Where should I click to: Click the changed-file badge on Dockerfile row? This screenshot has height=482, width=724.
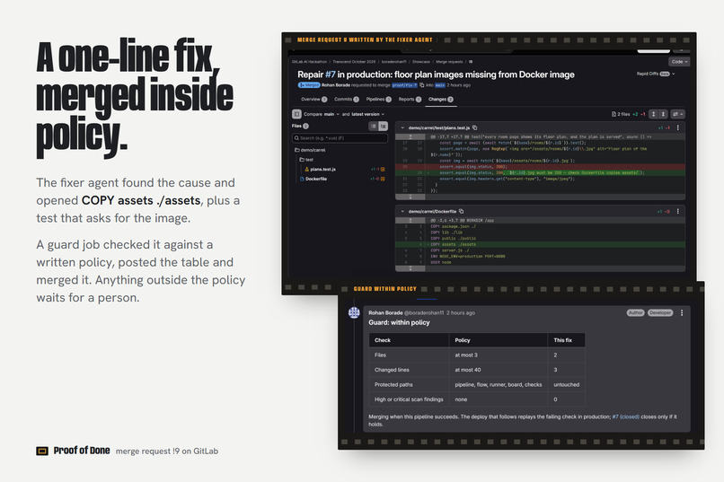(x=383, y=179)
